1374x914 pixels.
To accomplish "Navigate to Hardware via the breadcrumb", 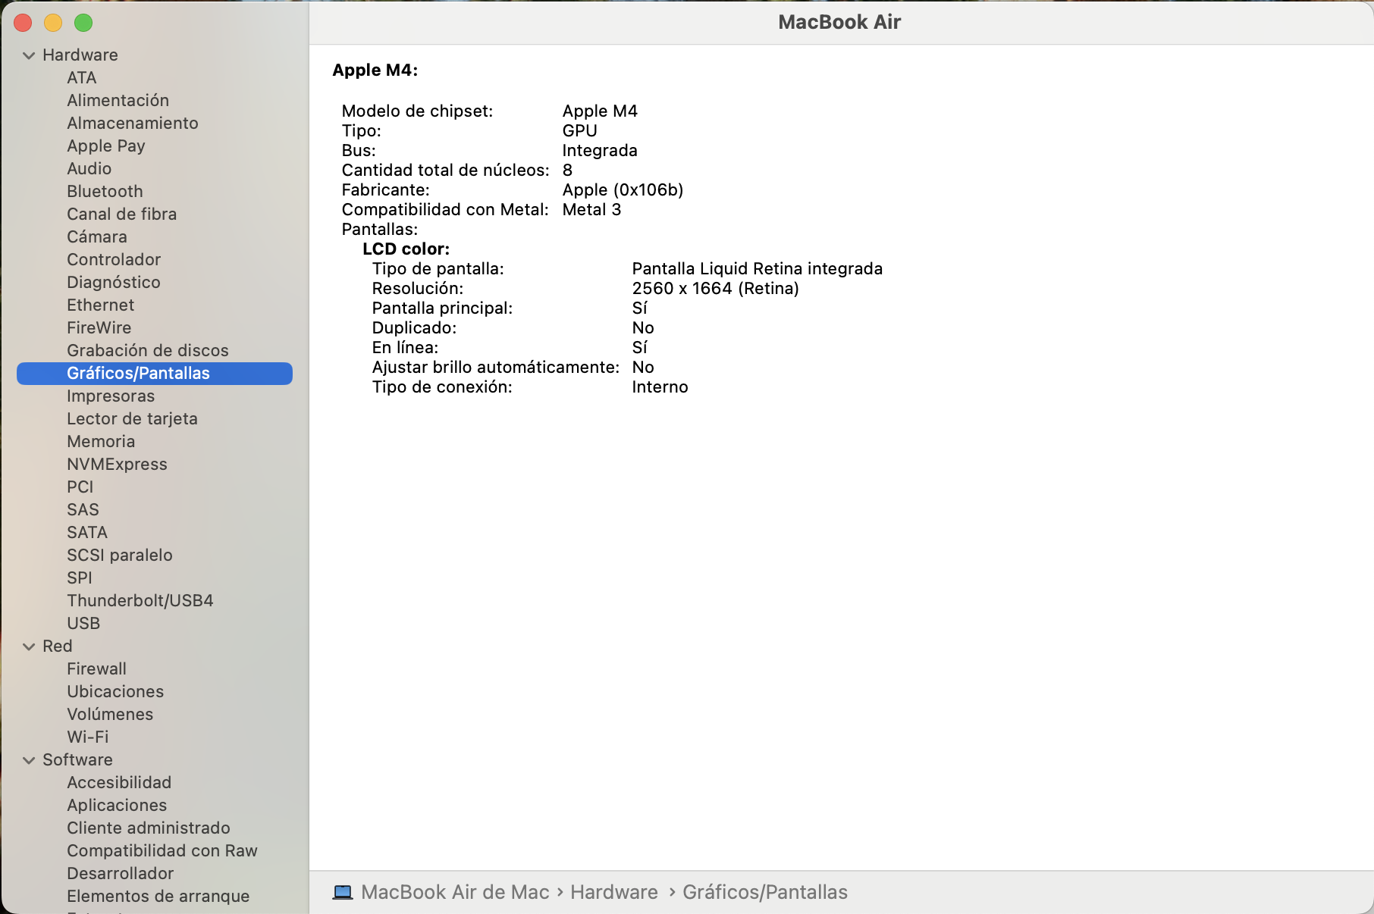I will click(x=614, y=892).
